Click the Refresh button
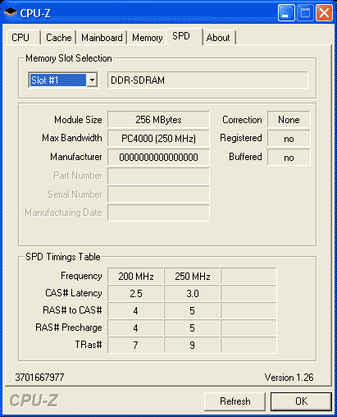The image size is (337, 417). coord(235,401)
